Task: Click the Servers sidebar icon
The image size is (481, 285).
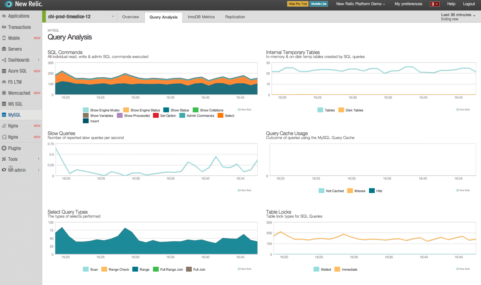Action: tap(4, 49)
